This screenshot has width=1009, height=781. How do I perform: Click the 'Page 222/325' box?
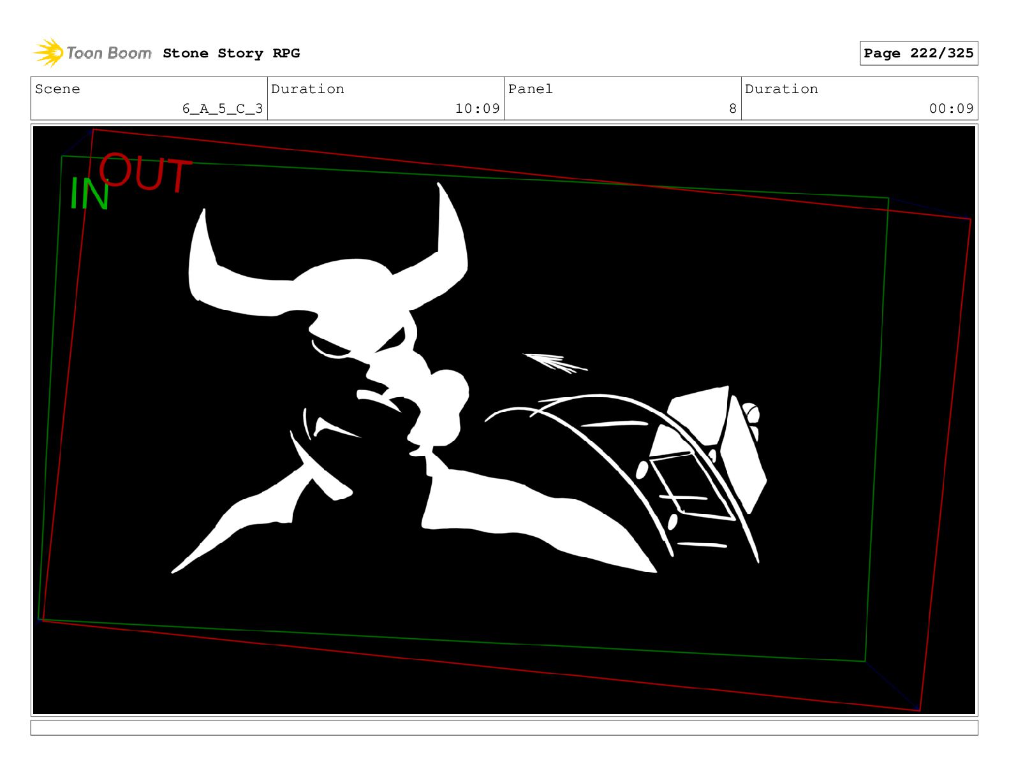tap(918, 53)
